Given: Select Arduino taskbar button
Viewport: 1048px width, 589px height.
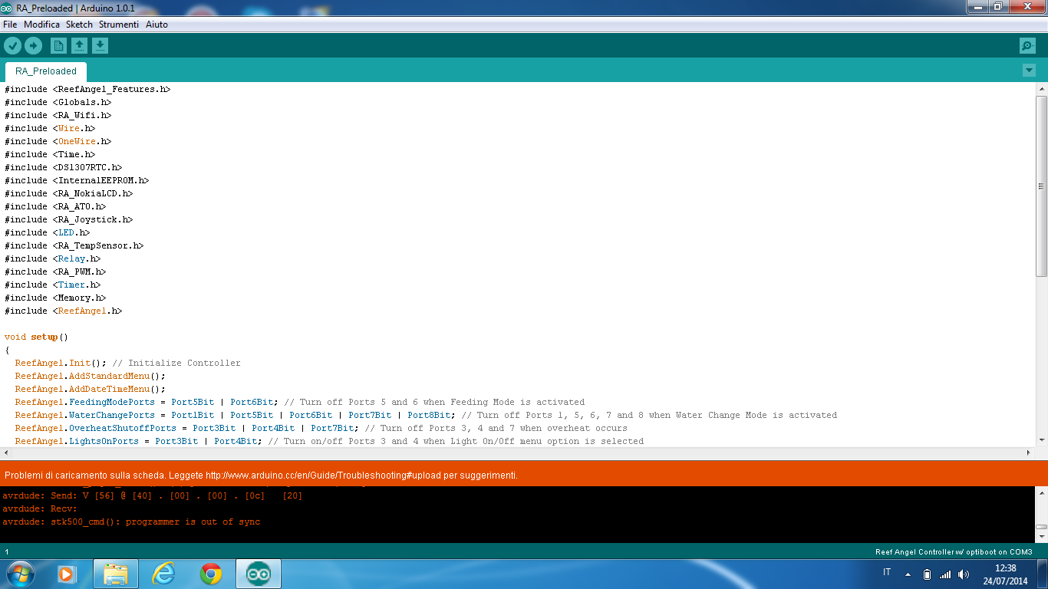Looking at the screenshot, I should coord(259,574).
